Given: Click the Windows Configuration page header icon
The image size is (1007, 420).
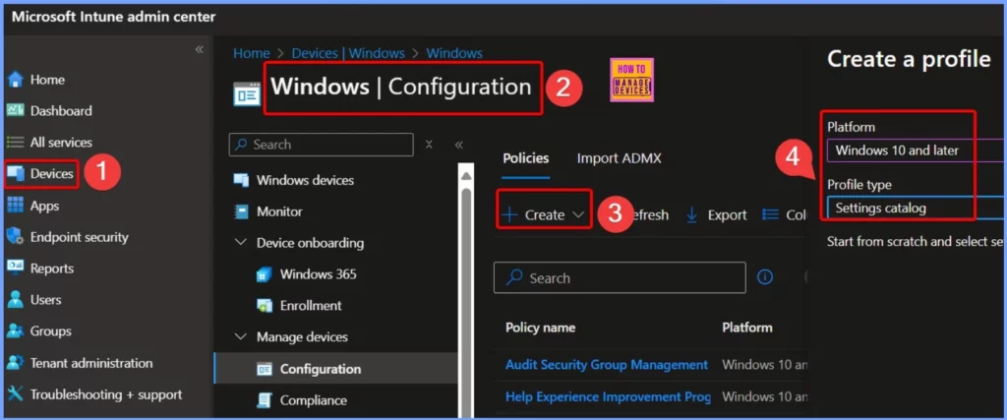Looking at the screenshot, I should pyautogui.click(x=247, y=94).
